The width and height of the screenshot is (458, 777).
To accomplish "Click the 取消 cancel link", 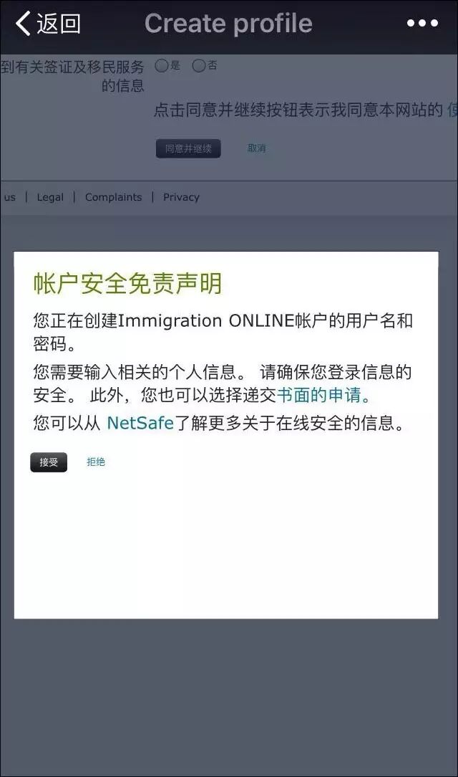I will click(257, 148).
